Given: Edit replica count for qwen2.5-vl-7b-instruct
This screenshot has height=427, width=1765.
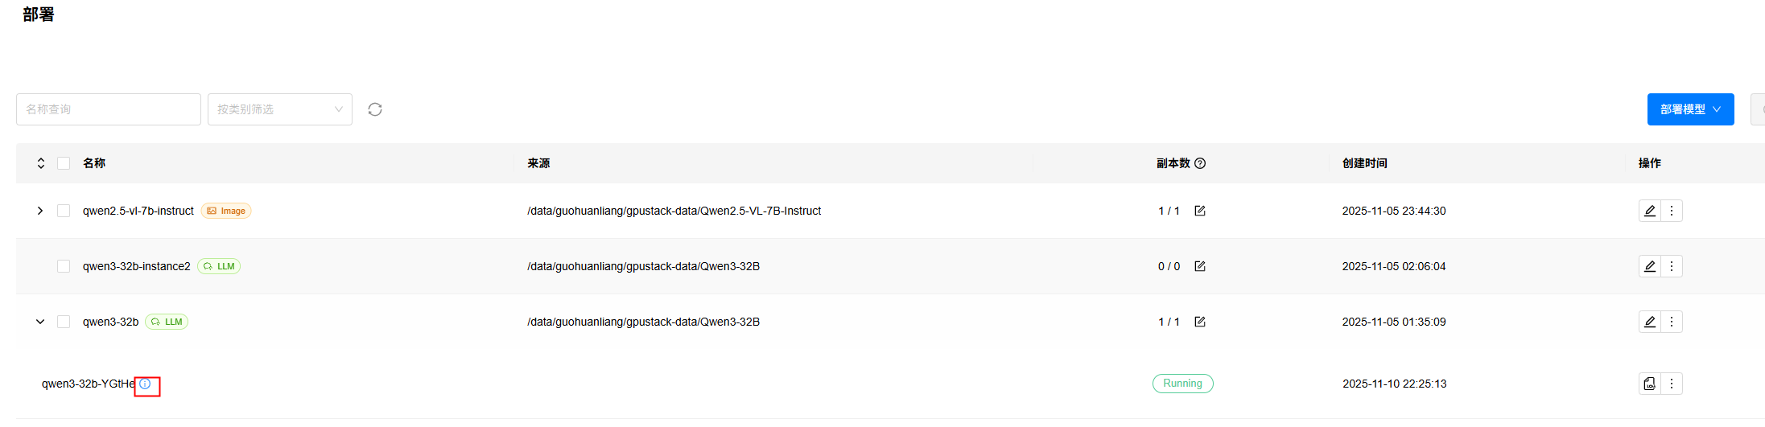Looking at the screenshot, I should tap(1200, 211).
